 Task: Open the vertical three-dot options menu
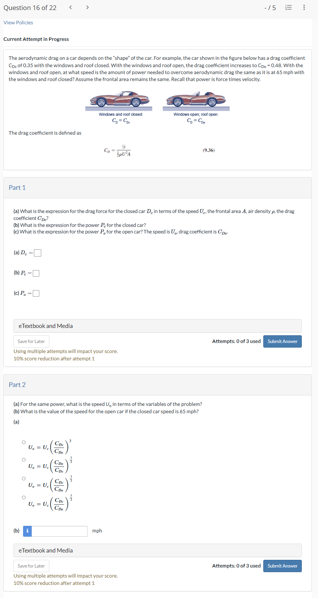point(304,7)
